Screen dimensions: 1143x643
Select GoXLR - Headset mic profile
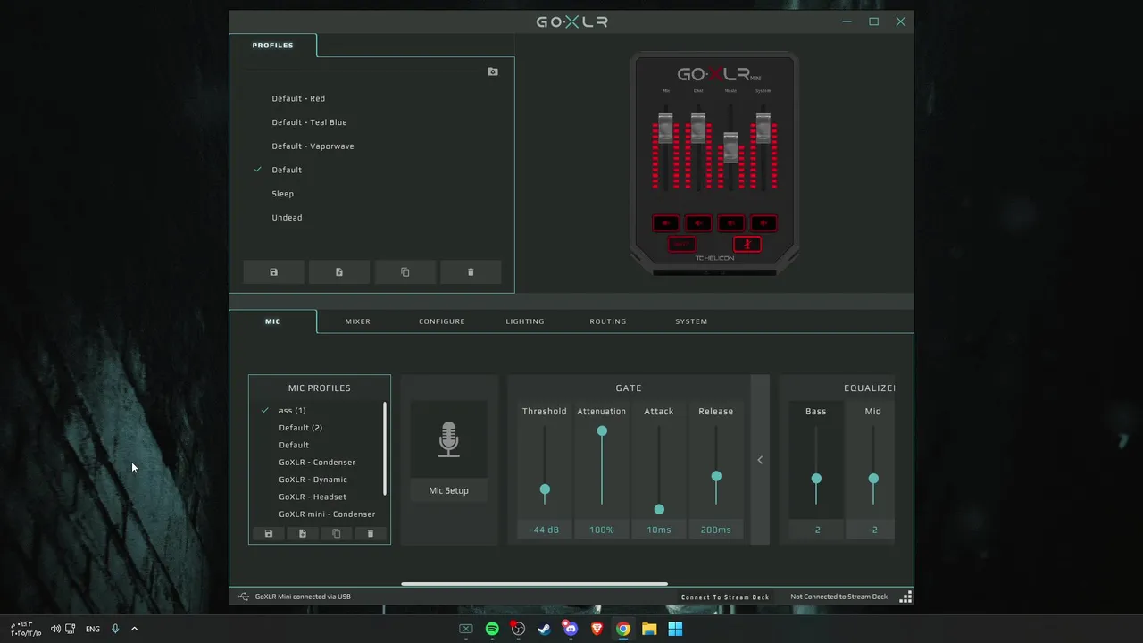[x=313, y=497]
